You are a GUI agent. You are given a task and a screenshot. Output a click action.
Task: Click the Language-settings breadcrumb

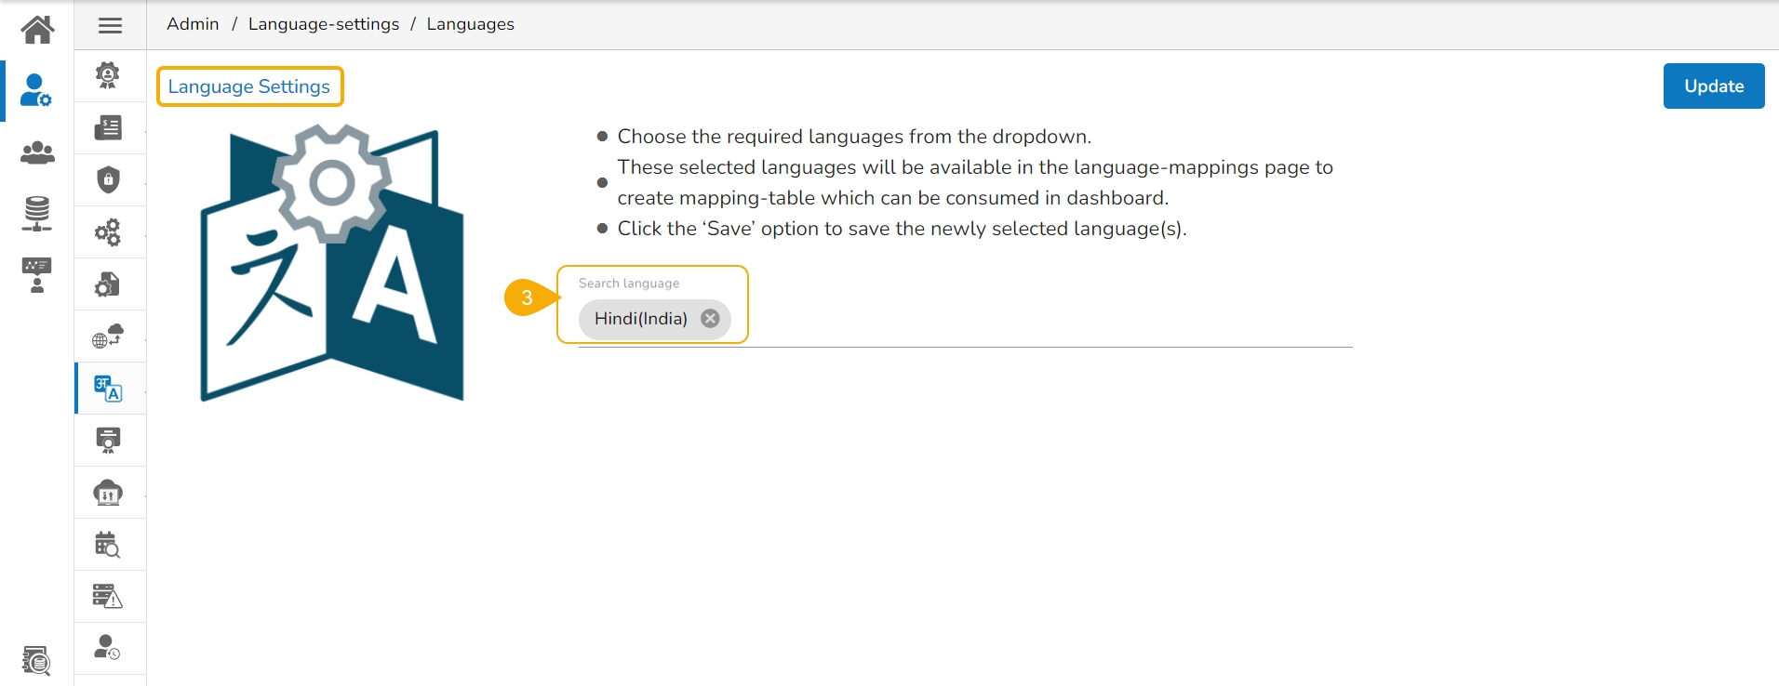[x=323, y=24]
